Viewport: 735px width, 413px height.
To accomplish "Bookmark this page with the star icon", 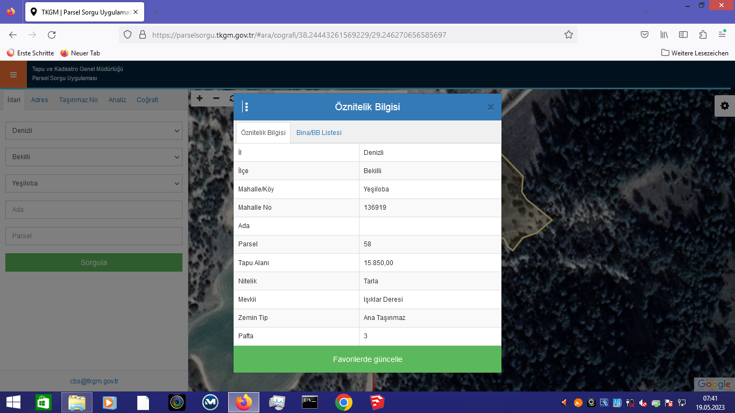I will click(568, 35).
